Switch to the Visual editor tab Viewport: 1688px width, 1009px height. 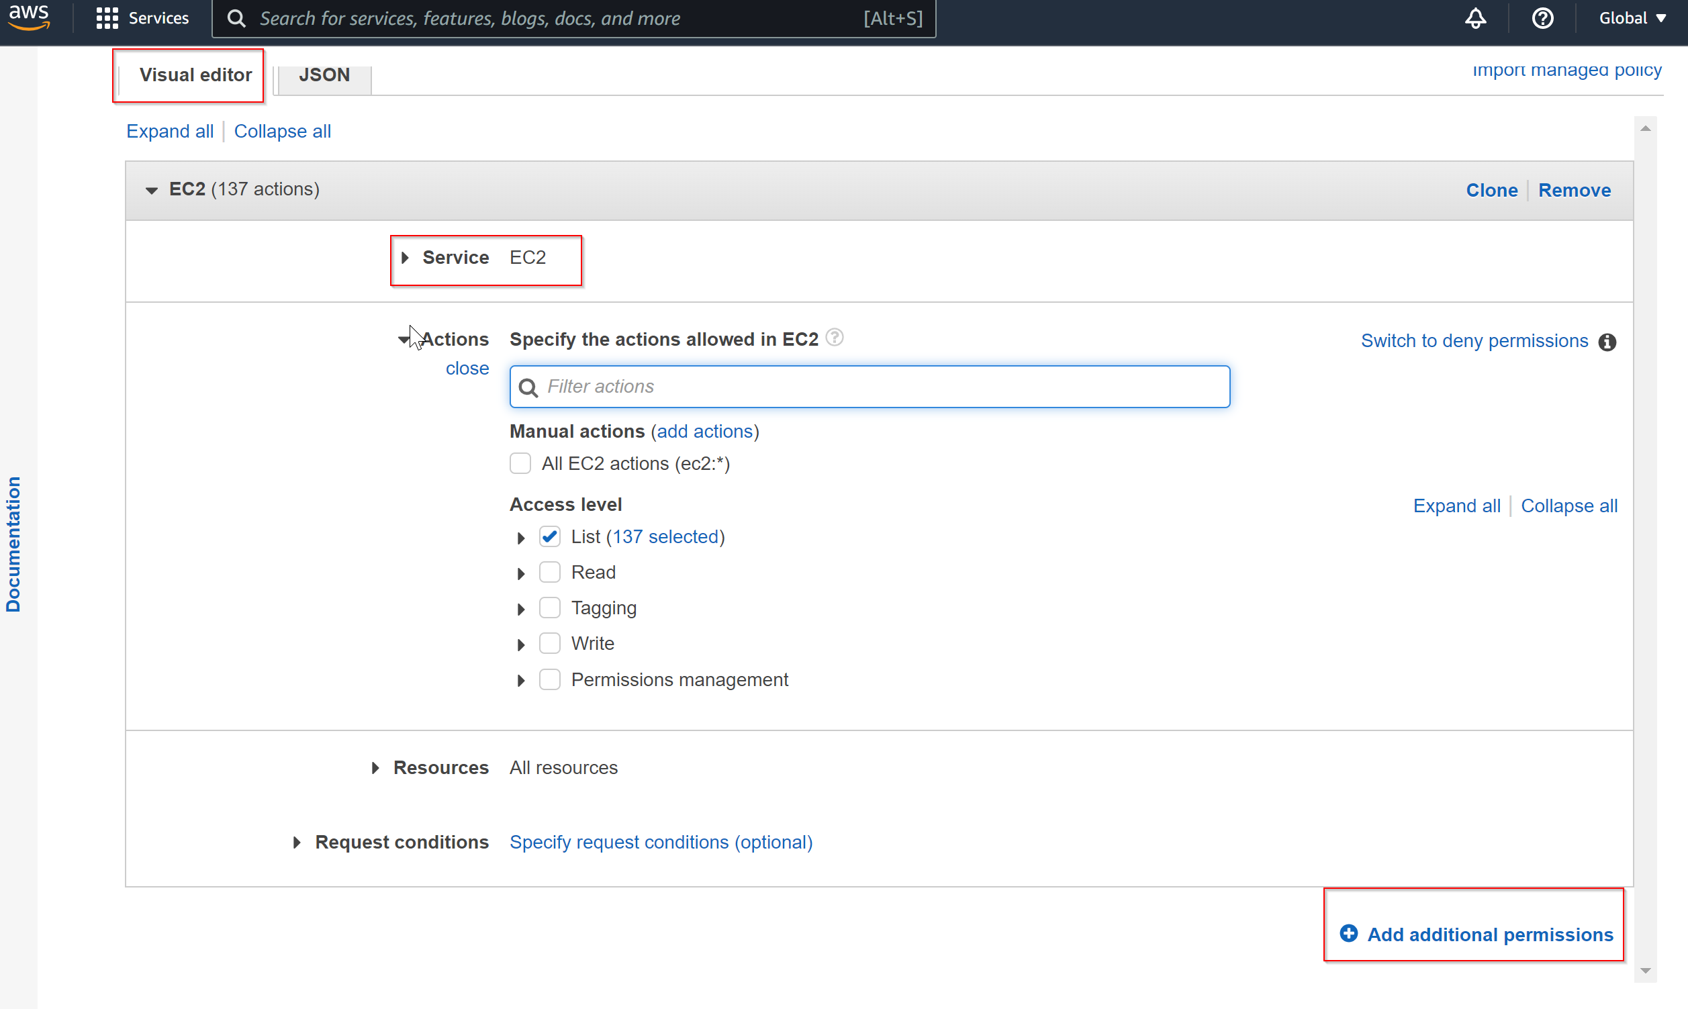195,75
